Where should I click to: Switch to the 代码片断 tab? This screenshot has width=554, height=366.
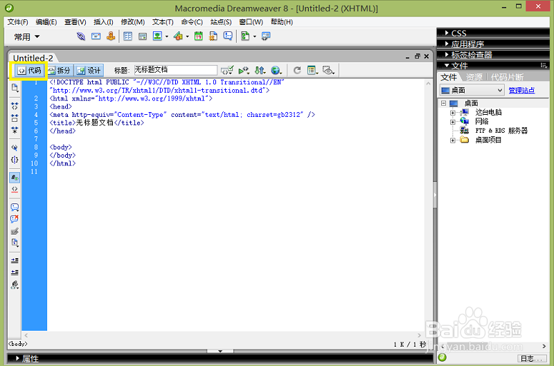point(508,77)
